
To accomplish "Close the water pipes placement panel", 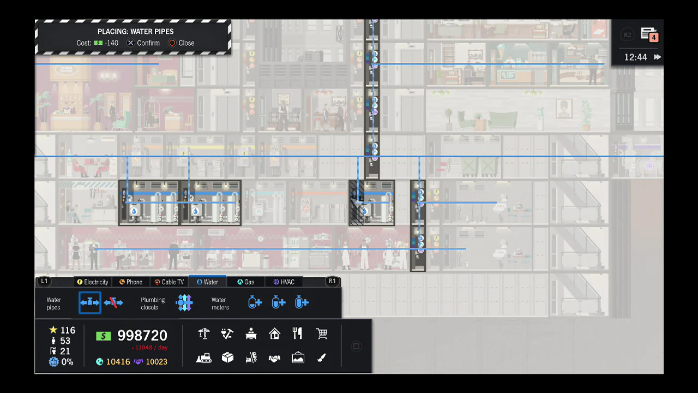I will click(182, 43).
